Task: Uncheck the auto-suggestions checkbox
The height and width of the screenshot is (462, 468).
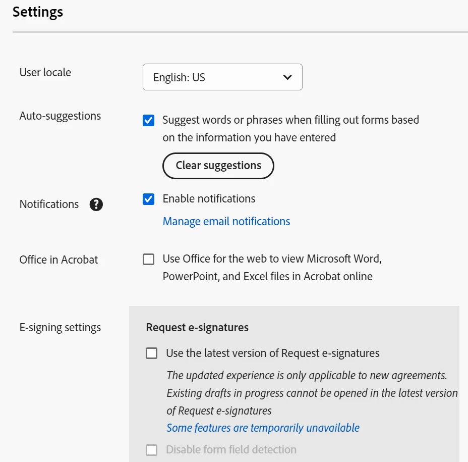Action: 148,121
